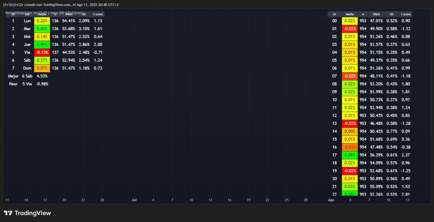434x222 pixels.
Task: Click the 44.53% win rate for Vie
Action: (x=68, y=52)
